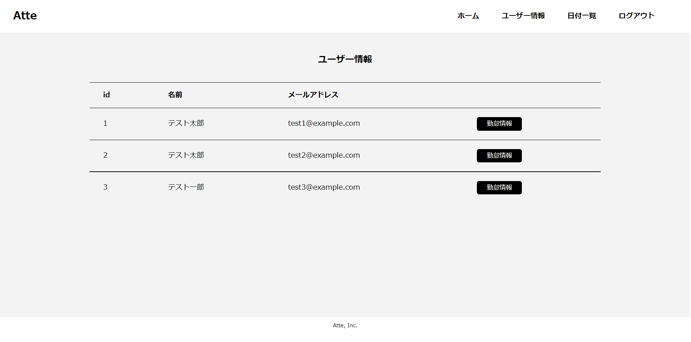Click email address test3@example.com

pos(323,187)
